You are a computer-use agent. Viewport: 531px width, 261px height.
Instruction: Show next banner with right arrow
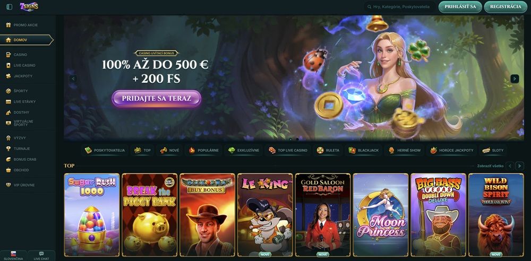[515, 79]
